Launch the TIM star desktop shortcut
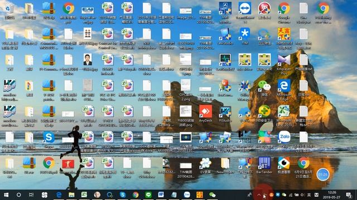357x200 pixels. tap(245, 34)
